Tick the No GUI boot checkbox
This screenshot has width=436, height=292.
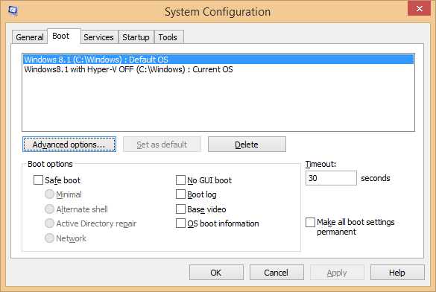pyautogui.click(x=181, y=180)
